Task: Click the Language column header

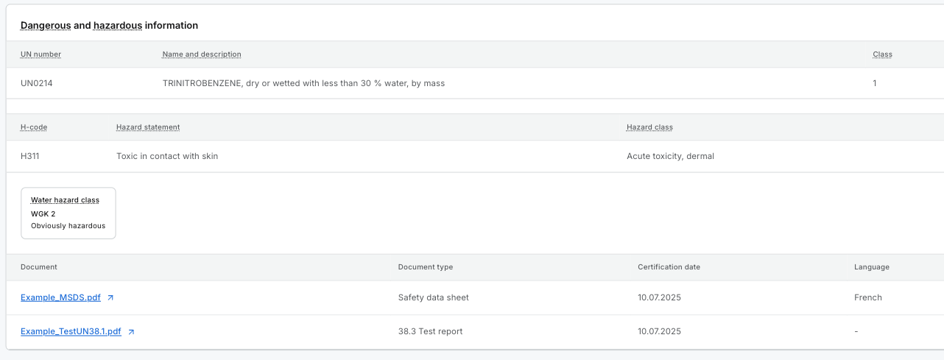Action: pos(871,267)
